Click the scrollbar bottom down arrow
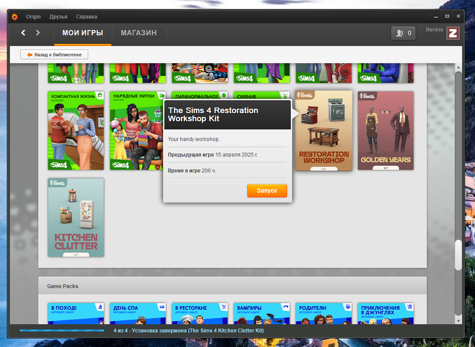 pyautogui.click(x=458, y=321)
